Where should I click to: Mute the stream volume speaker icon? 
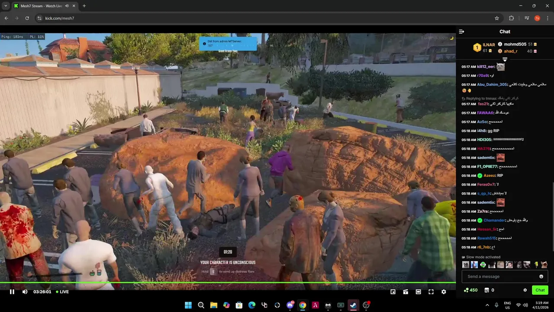click(25, 292)
